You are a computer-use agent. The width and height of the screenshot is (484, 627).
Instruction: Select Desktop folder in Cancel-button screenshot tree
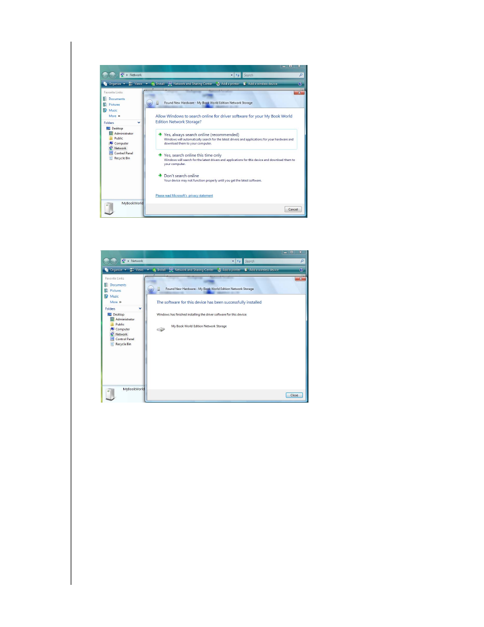pos(115,128)
